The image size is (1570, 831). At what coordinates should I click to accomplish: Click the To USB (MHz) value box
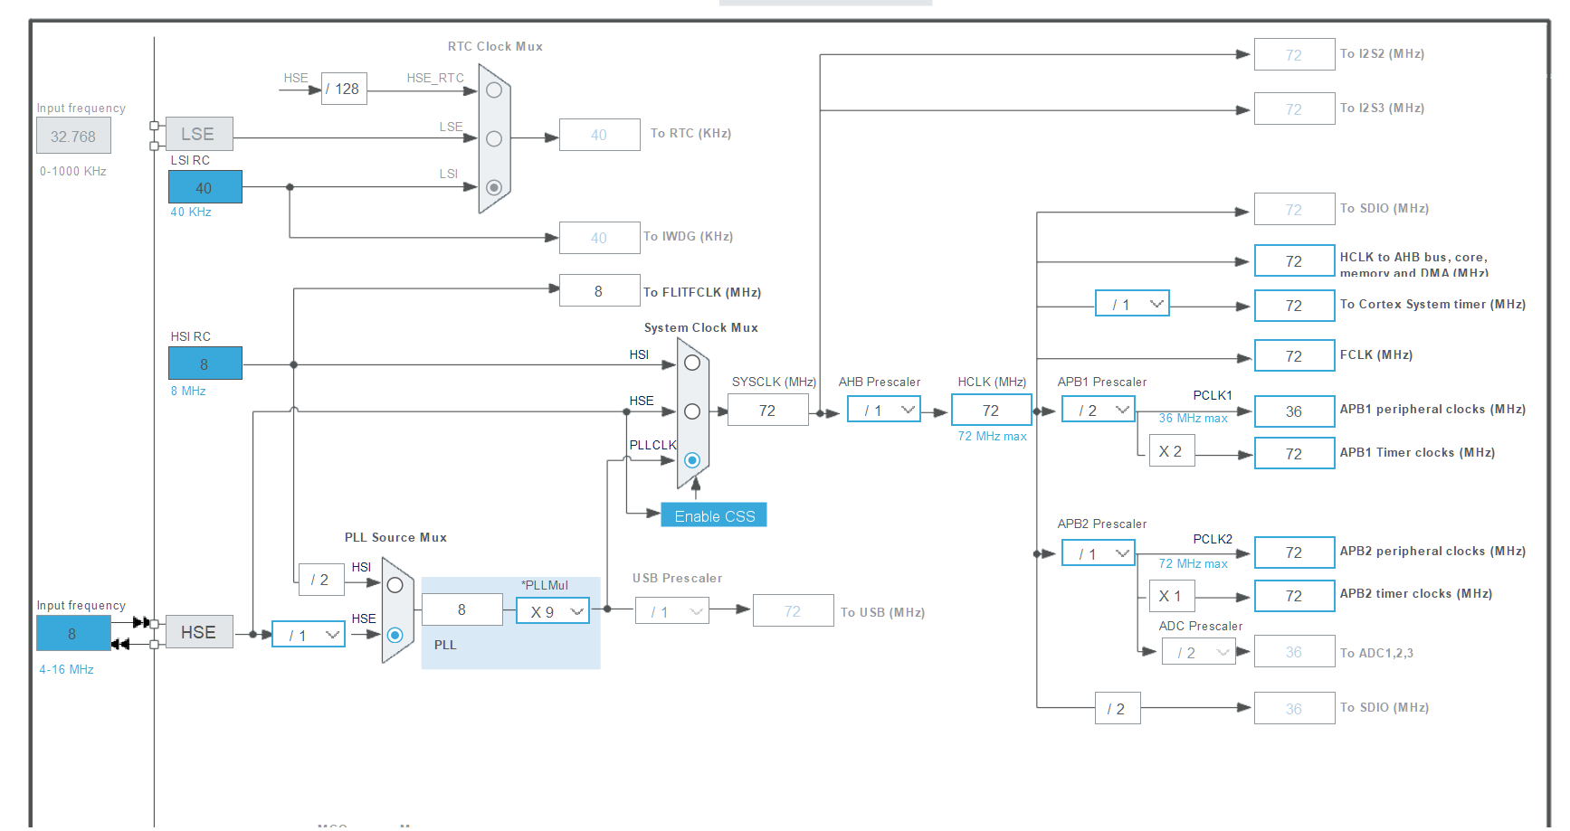click(794, 610)
